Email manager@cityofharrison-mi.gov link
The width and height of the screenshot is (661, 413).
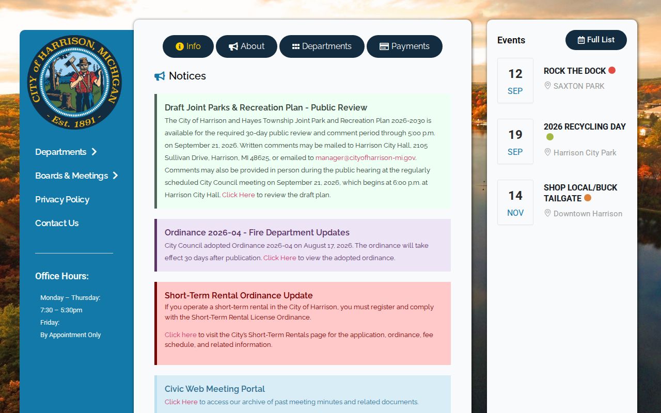(365, 157)
